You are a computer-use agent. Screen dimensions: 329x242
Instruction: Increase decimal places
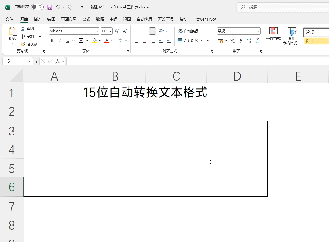(x=249, y=41)
